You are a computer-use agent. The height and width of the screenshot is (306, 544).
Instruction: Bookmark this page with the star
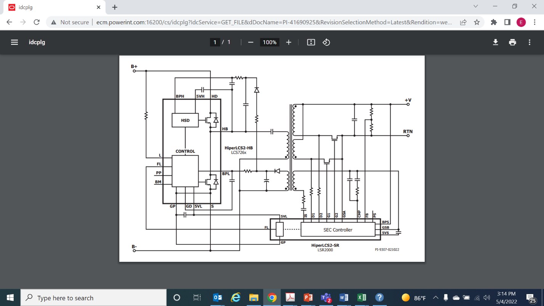coord(477,22)
